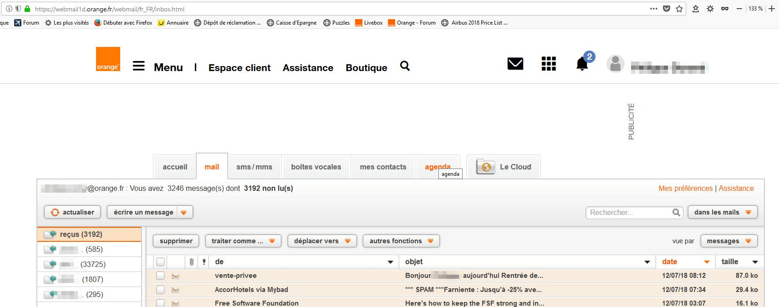Open the 'boîtes vocales' tab

pyautogui.click(x=316, y=167)
